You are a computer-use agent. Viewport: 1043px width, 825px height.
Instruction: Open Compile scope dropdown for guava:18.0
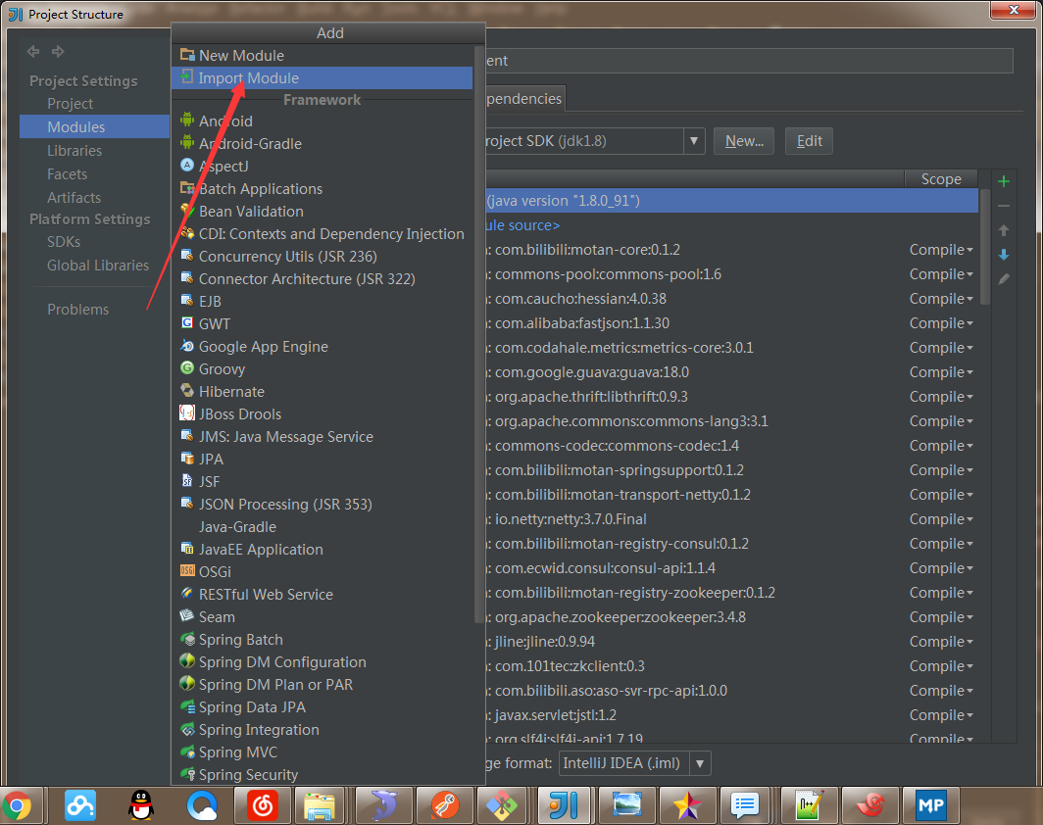pyautogui.click(x=941, y=371)
